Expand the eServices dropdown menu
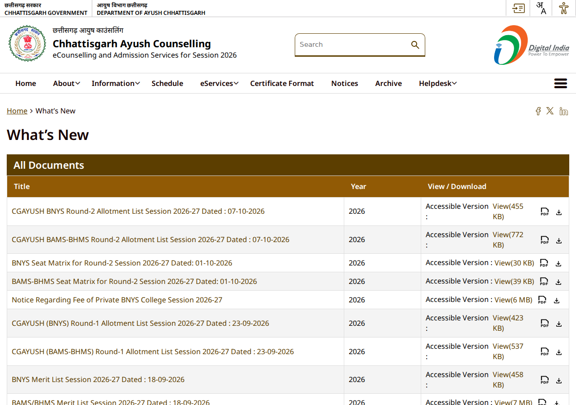The height and width of the screenshot is (405, 576). click(x=219, y=83)
